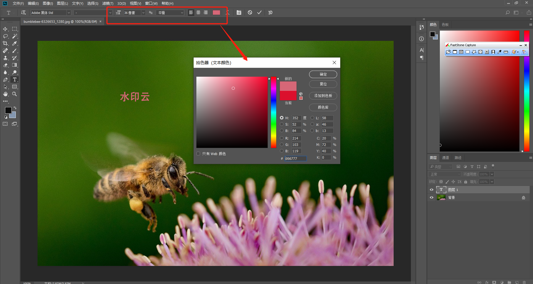Screen dimensions: 533x284
Task: Select the Lasso tool
Action: click(x=5, y=36)
